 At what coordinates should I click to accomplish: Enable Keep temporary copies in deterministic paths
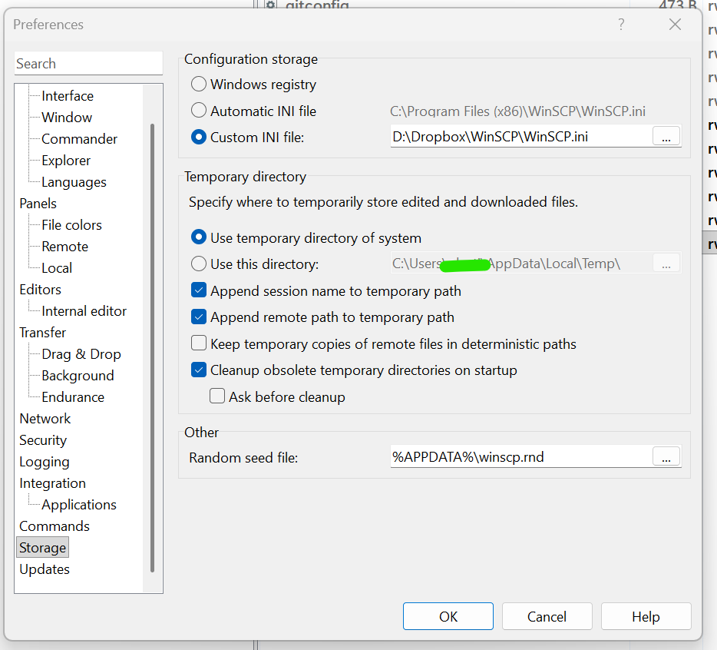click(x=199, y=343)
